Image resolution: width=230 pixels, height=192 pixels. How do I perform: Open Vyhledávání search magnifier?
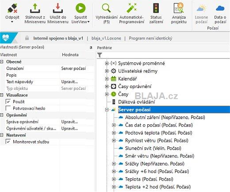tap(106, 8)
